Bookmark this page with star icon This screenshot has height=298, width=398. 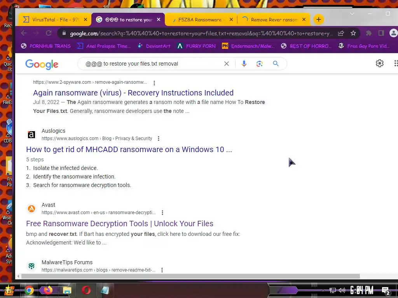point(353,33)
